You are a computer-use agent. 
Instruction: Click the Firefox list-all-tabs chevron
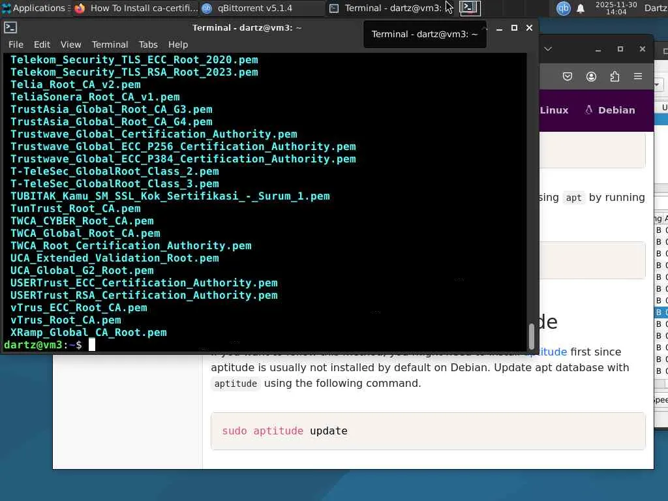click(548, 49)
